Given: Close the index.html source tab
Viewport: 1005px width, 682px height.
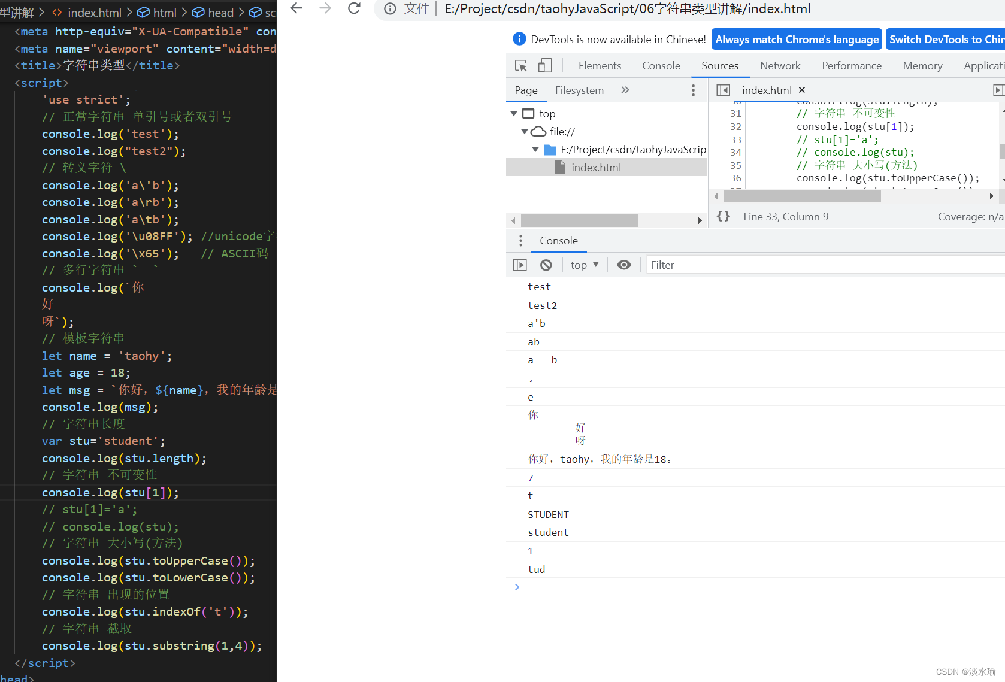Looking at the screenshot, I should coord(802,90).
